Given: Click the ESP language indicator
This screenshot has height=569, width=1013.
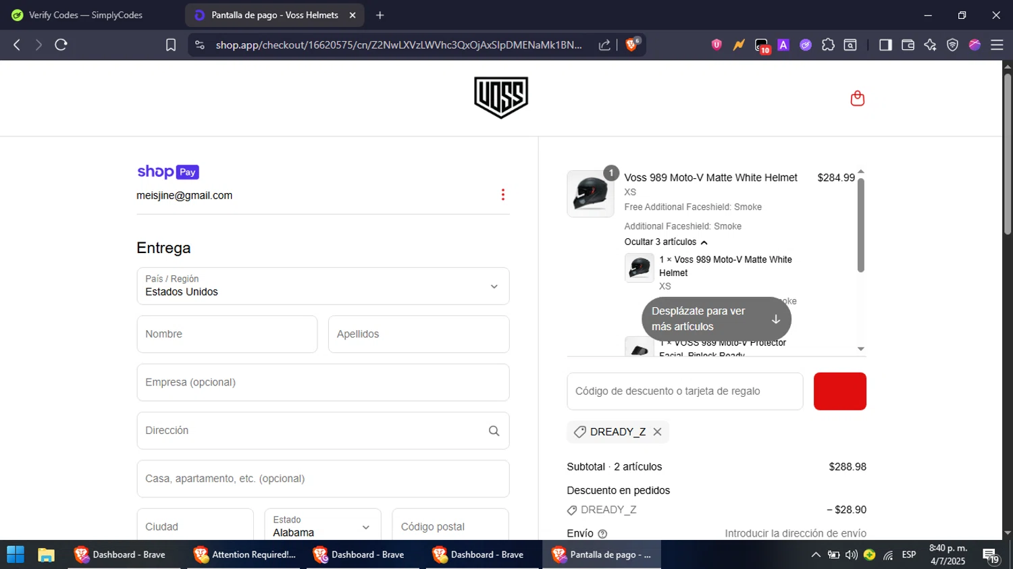Looking at the screenshot, I should (909, 555).
